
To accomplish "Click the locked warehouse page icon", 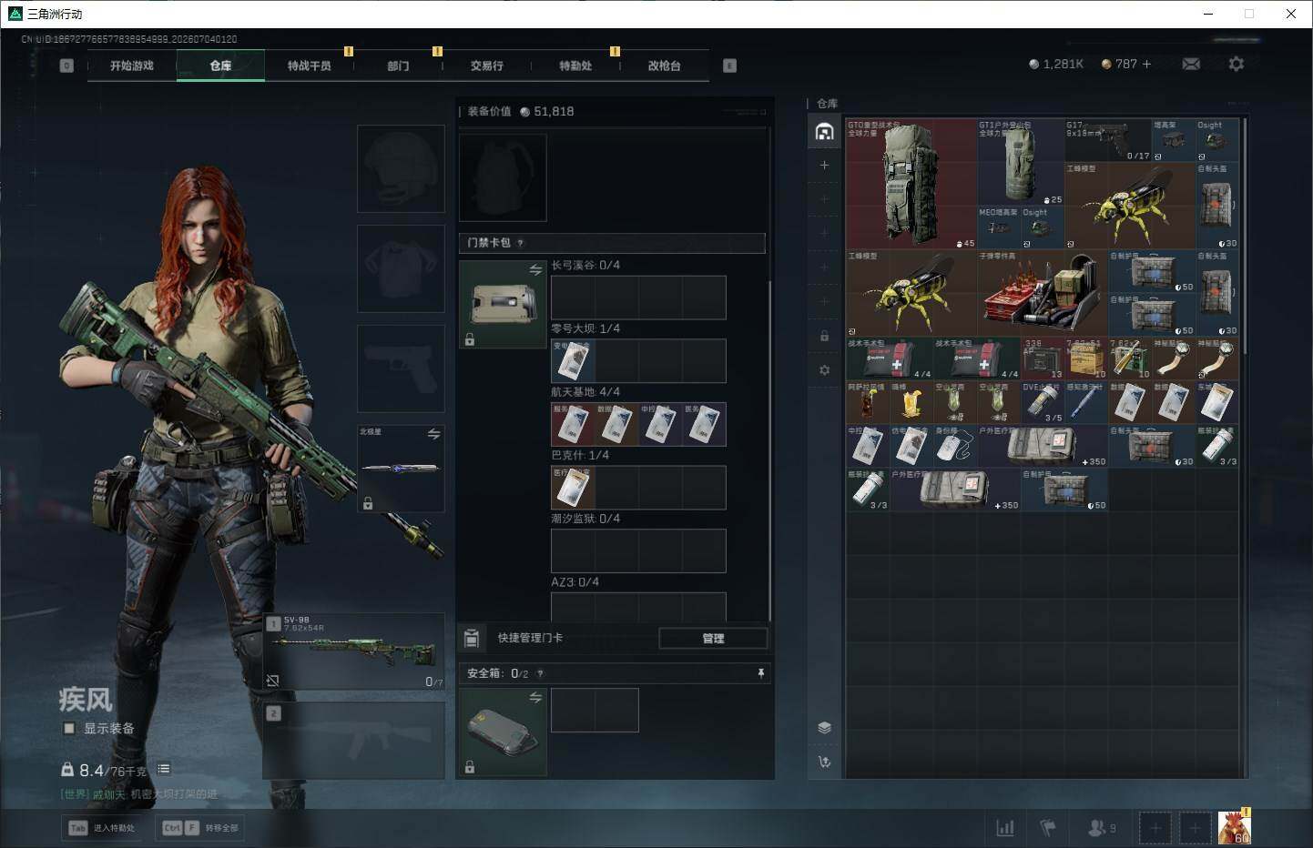I will 824,336.
